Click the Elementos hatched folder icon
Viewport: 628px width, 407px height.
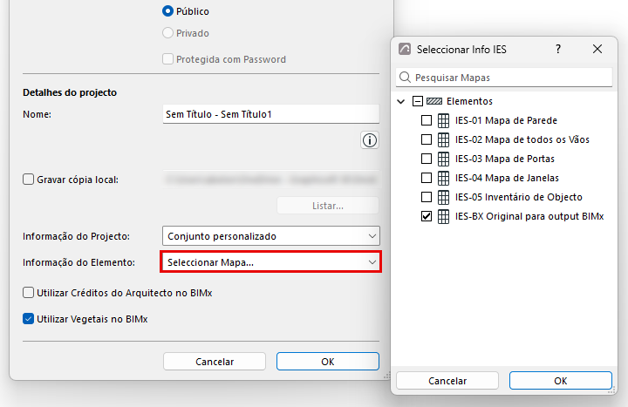click(434, 101)
